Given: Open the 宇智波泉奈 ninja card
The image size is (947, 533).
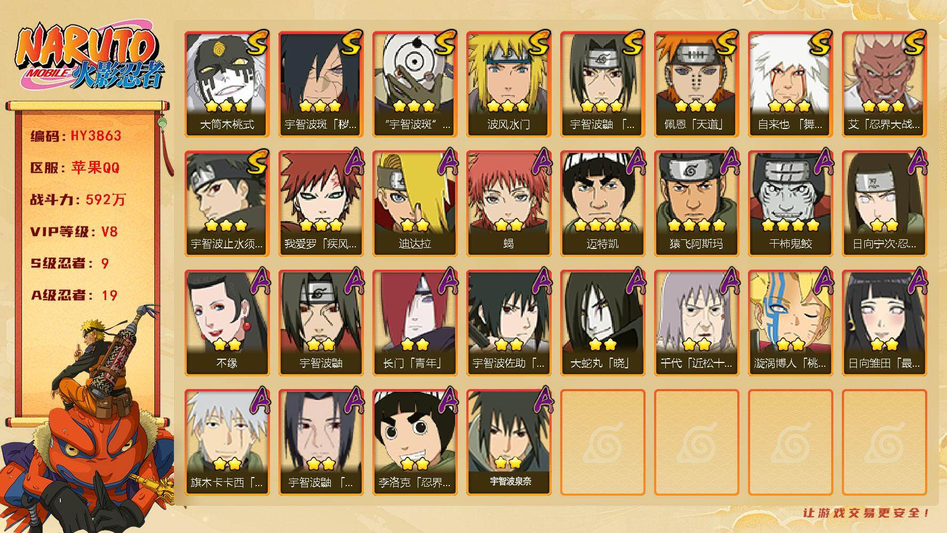Looking at the screenshot, I should coord(508,442).
